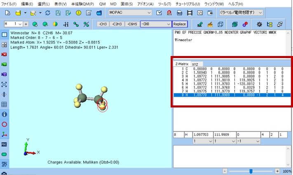The image size is (293, 175).
Task: Open the element H selector dropdown
Action: [19, 24]
